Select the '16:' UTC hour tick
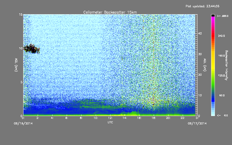This screenshot has height=145, width=232. tap(139, 118)
